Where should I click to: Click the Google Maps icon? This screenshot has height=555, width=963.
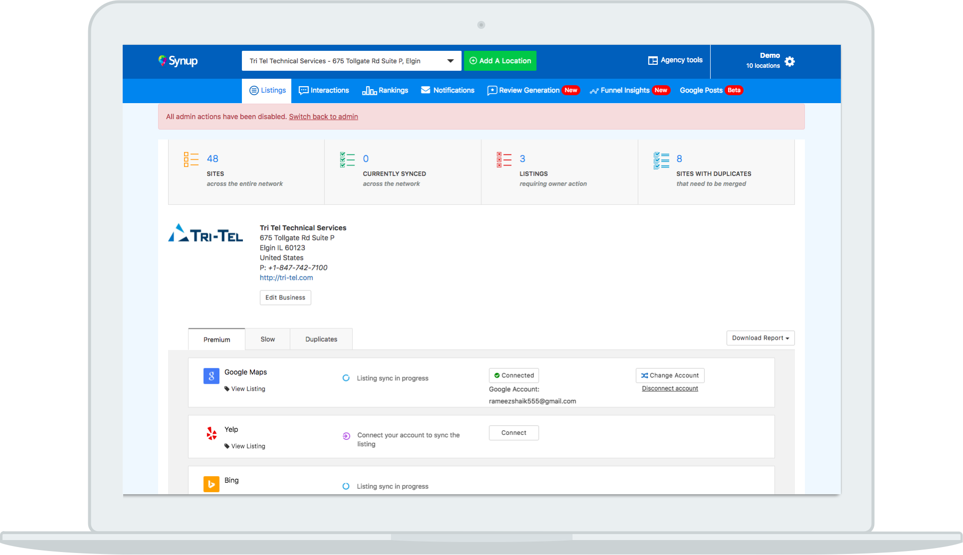pos(211,376)
